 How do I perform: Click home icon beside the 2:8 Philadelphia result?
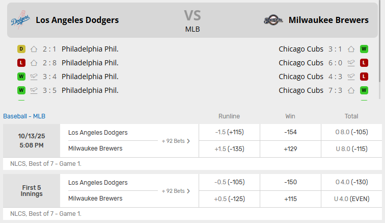point(34,63)
